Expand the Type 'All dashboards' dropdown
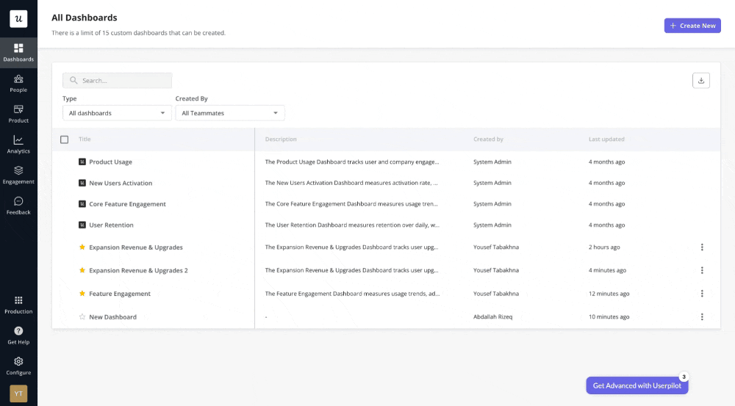The height and width of the screenshot is (406, 735). [117, 113]
